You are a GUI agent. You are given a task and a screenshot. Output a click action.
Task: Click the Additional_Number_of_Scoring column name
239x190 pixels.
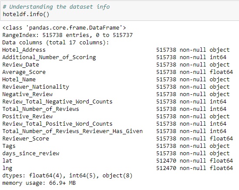pos(49,57)
